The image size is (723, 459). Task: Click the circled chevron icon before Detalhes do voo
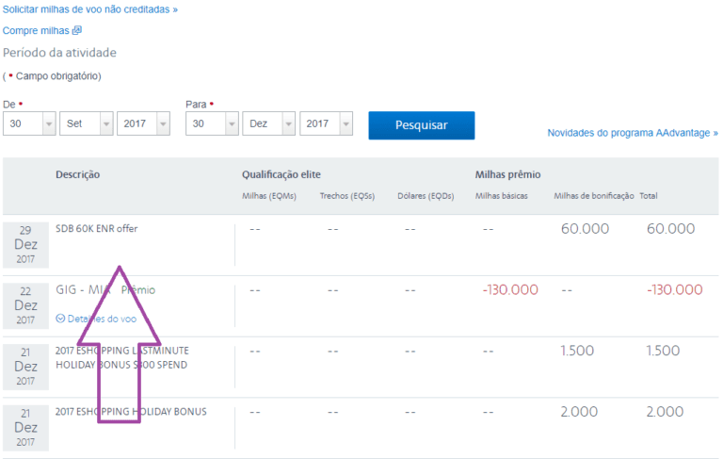click(60, 319)
